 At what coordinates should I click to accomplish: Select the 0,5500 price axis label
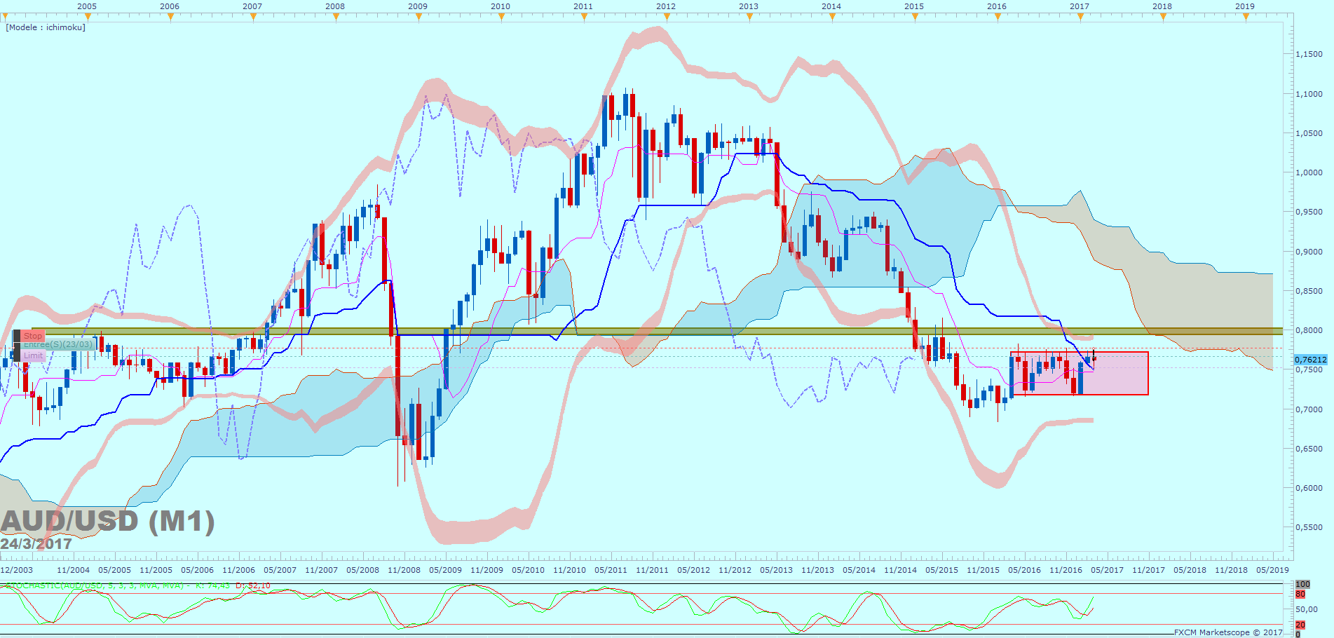[x=1309, y=527]
